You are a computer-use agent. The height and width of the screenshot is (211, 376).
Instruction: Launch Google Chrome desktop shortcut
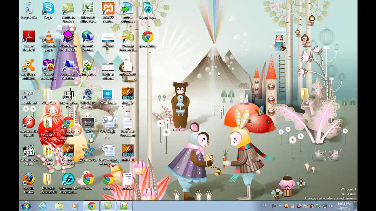click(68, 126)
